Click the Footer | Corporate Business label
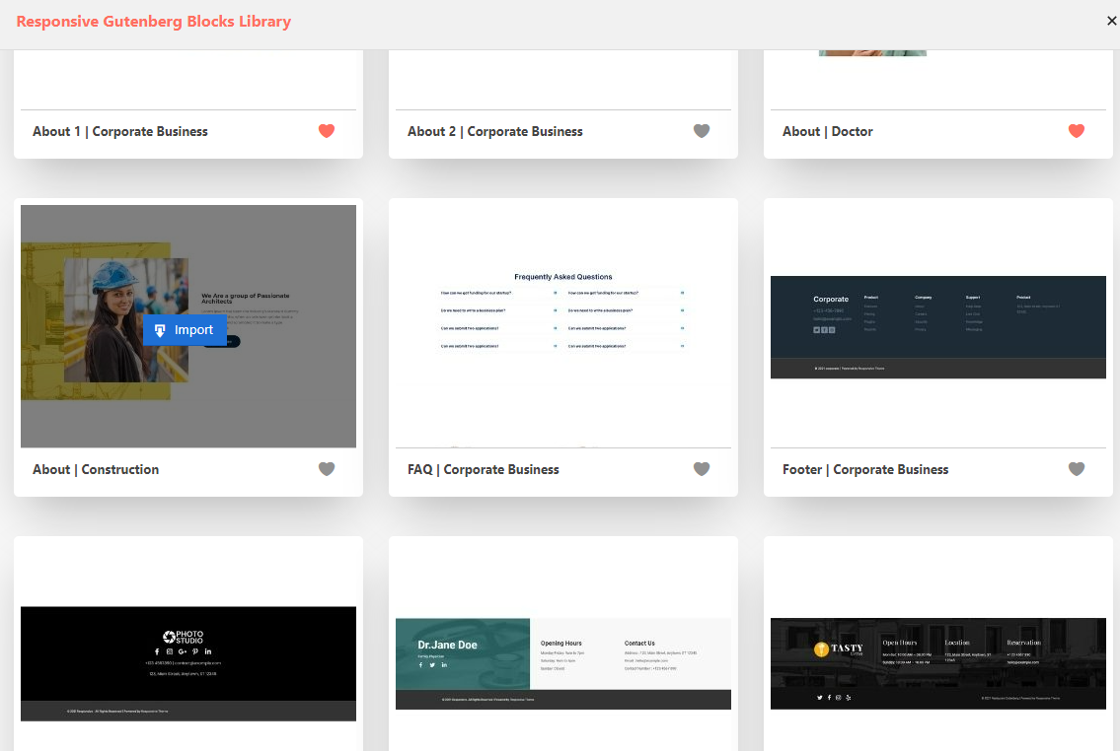1120x751 pixels. click(x=865, y=469)
